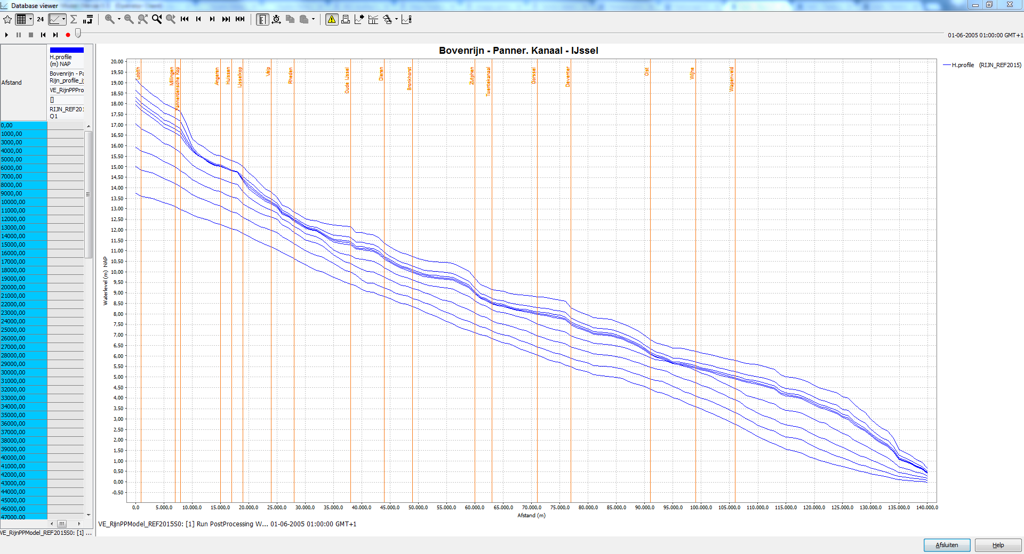
Task: Click the Afstand column header
Action: tap(23, 83)
